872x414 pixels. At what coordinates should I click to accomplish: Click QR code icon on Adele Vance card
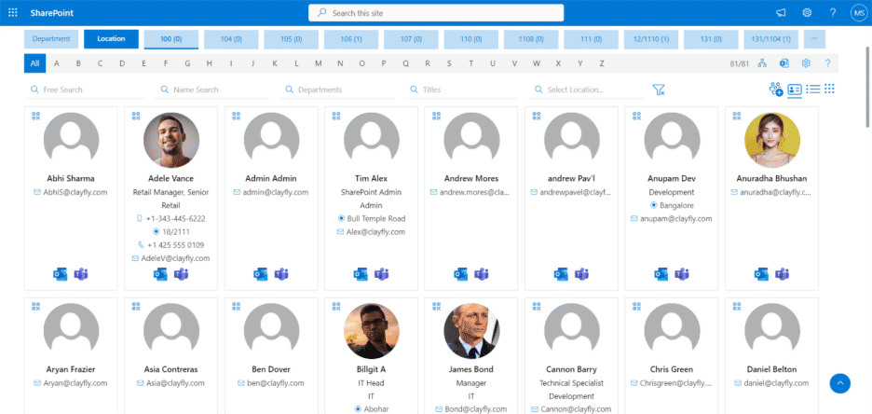(x=136, y=116)
